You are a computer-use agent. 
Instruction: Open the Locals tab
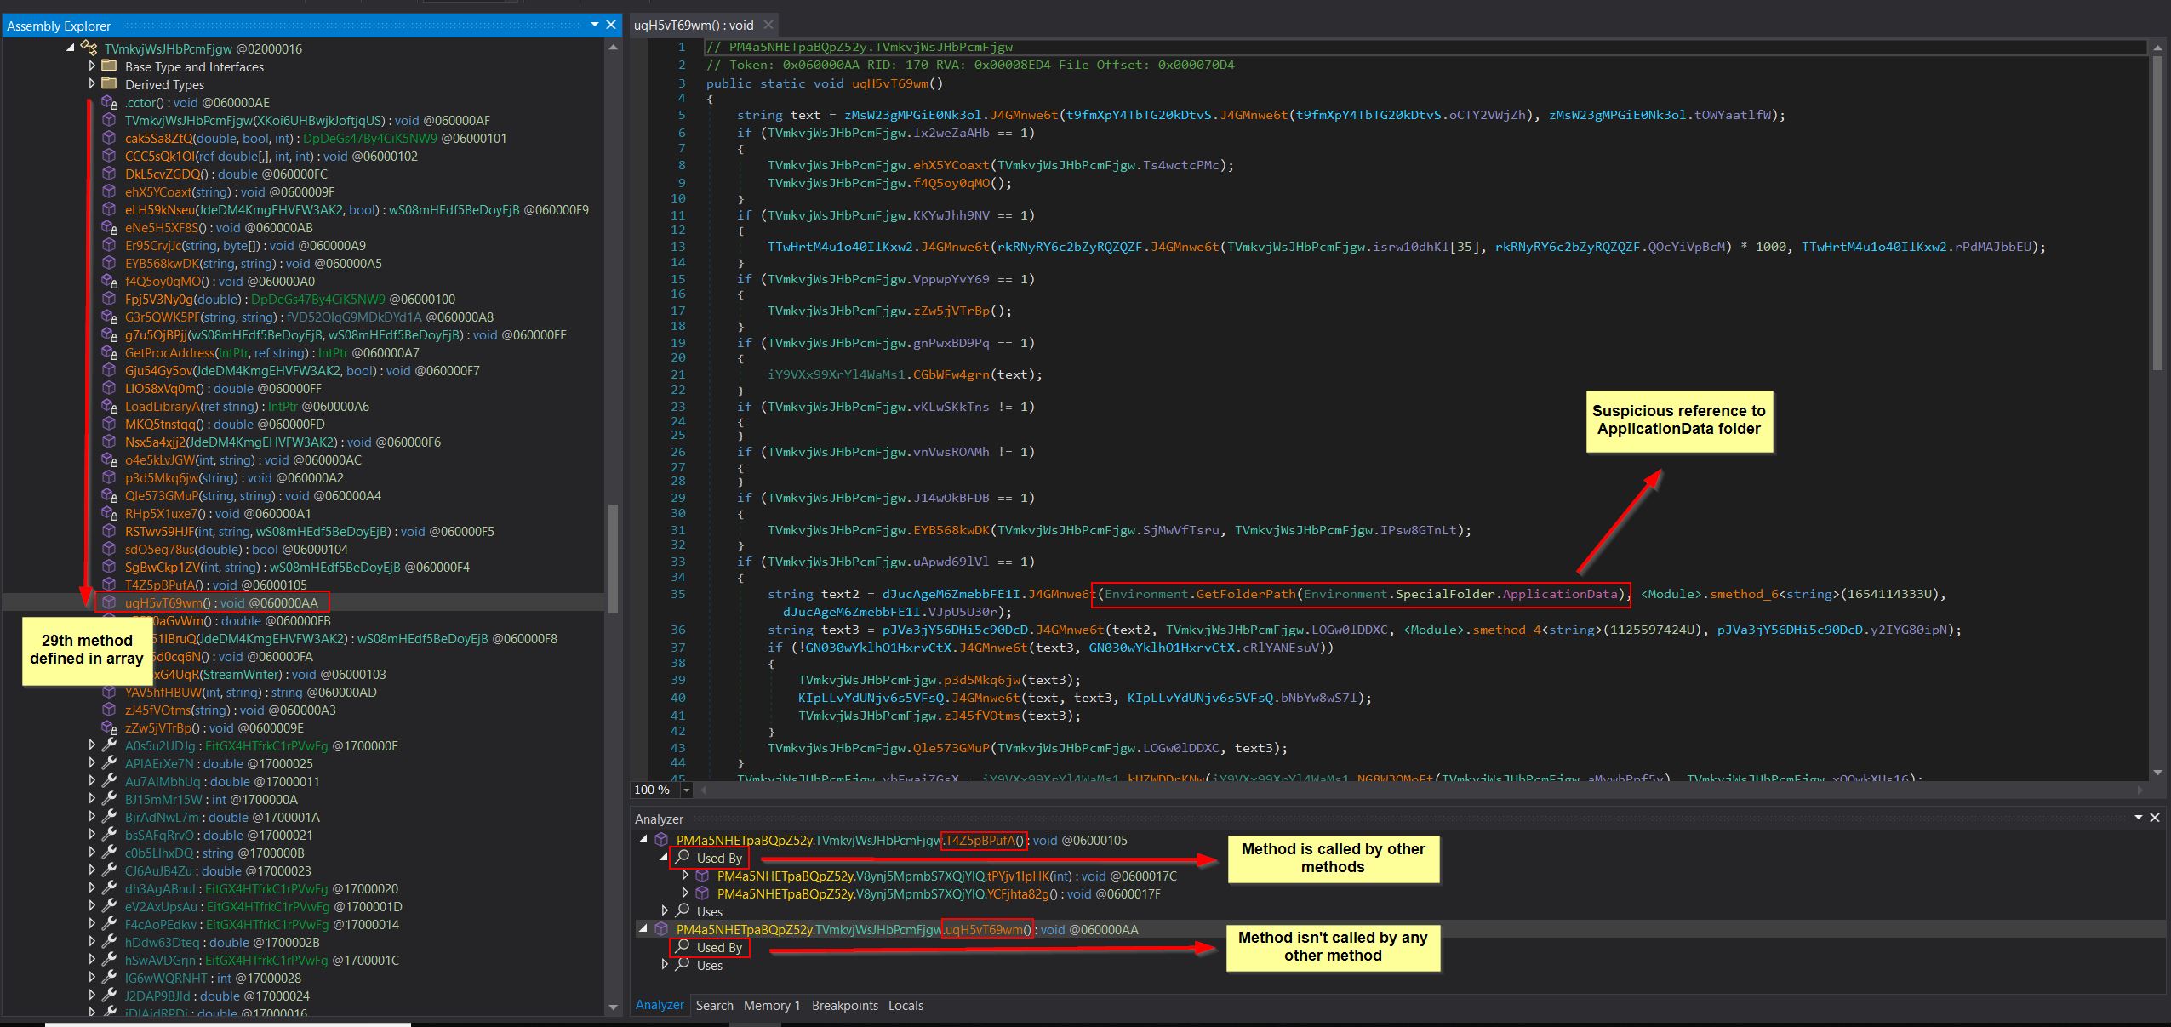click(x=906, y=1005)
